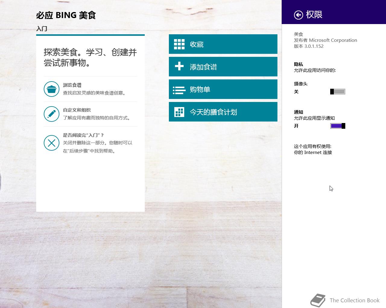Click the list icon on 购物单
Viewport: 386px width, 308px height.
(179, 90)
